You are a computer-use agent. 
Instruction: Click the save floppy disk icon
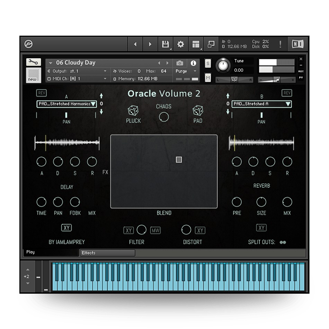coord(165,44)
